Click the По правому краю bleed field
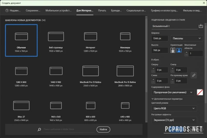Screen dimensions: 207x138 [181, 81]
